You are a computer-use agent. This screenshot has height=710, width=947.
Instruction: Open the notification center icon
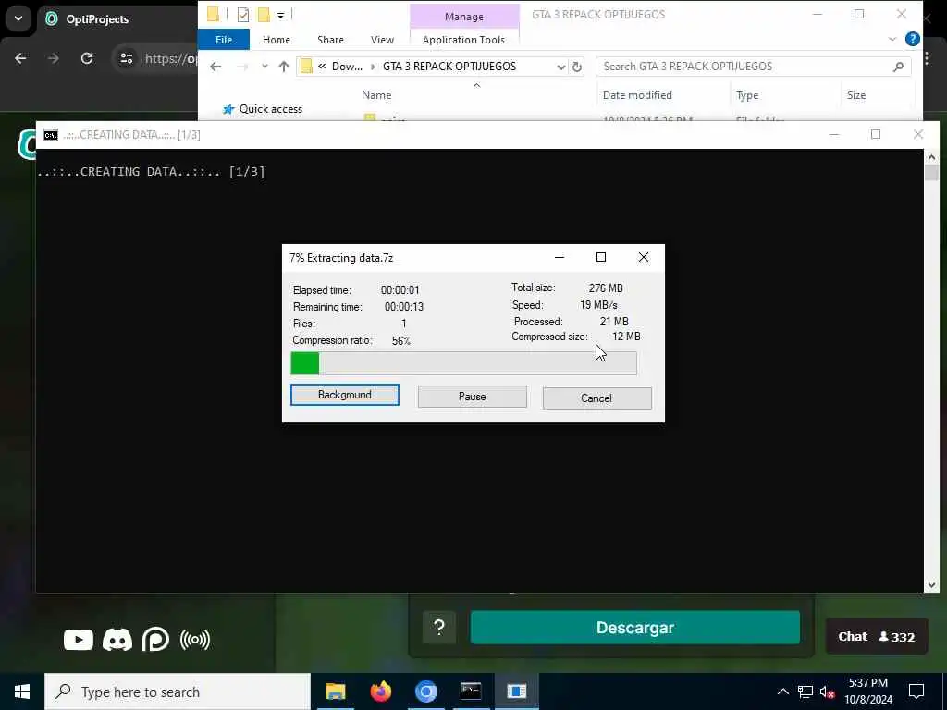tap(916, 692)
